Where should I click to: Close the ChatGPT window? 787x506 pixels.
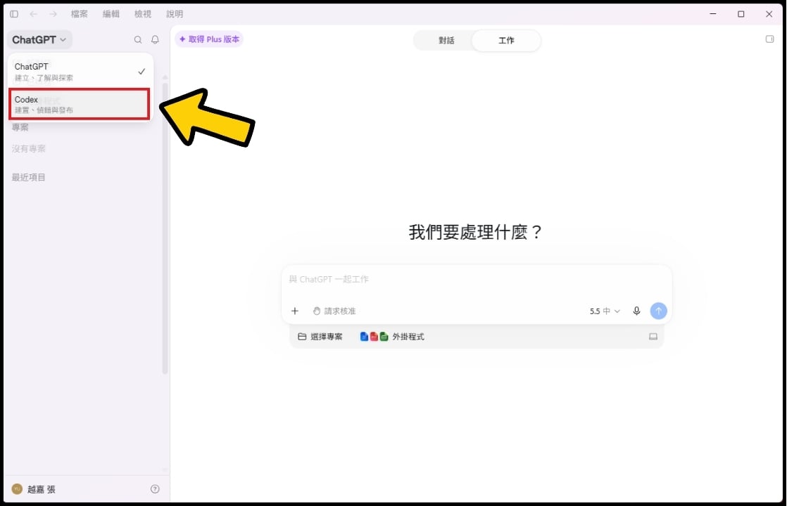pos(769,14)
